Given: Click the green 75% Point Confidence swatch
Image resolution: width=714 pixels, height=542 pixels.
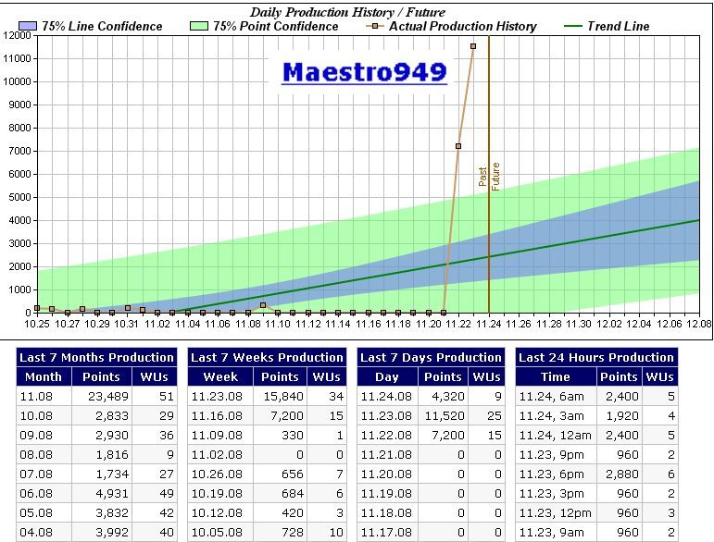Looking at the screenshot, I should pos(198,26).
